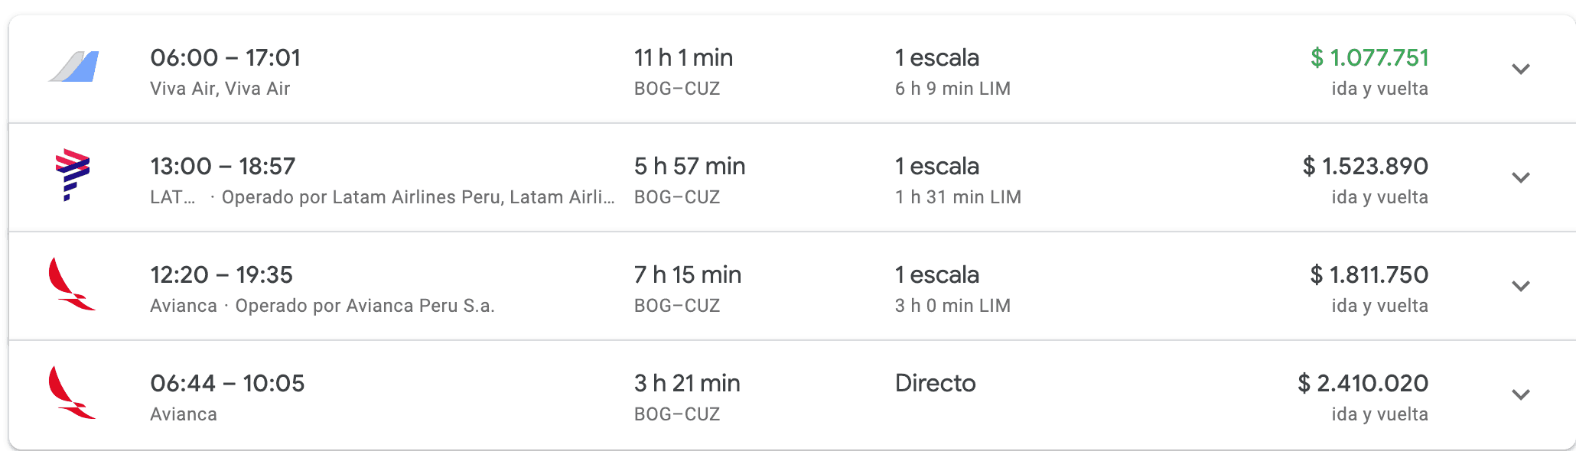Click the Avianca logo on direct flight
The width and height of the screenshot is (1576, 451).
(71, 393)
